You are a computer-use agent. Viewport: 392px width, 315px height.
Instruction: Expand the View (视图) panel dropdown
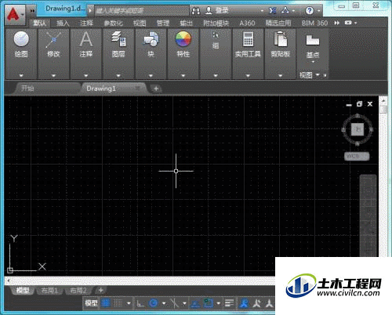[x=318, y=75]
